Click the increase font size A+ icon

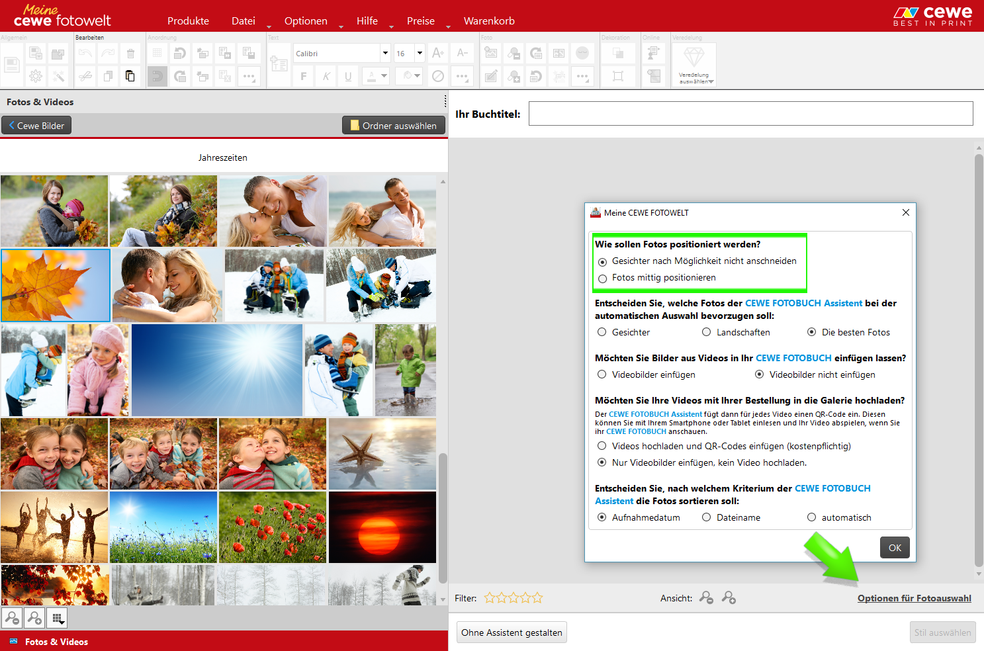[437, 53]
